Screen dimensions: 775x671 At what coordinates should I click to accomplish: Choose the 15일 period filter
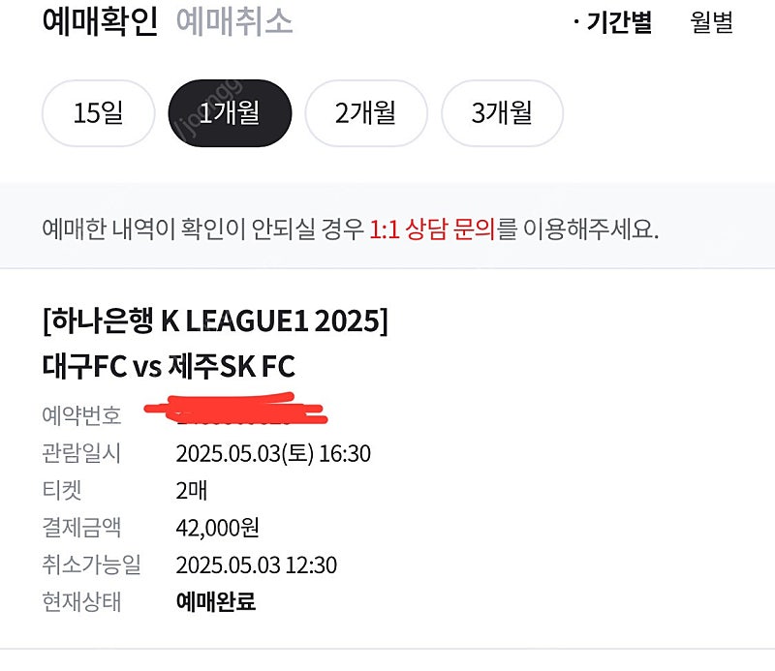pos(99,113)
